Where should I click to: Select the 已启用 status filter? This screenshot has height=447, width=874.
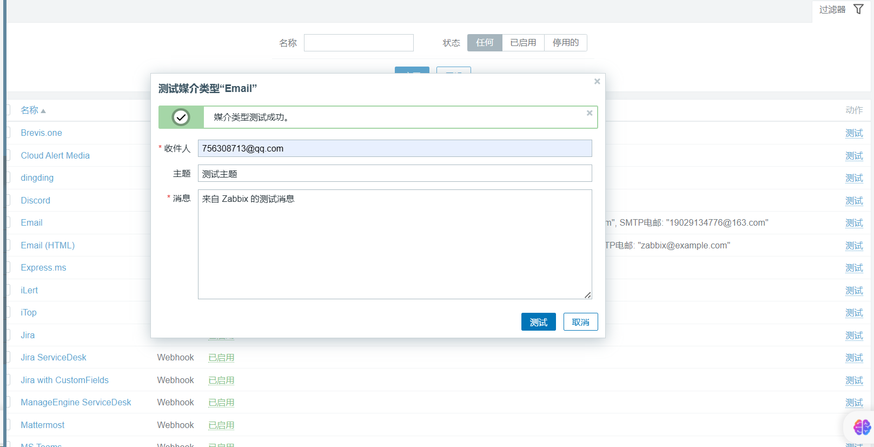tap(523, 43)
